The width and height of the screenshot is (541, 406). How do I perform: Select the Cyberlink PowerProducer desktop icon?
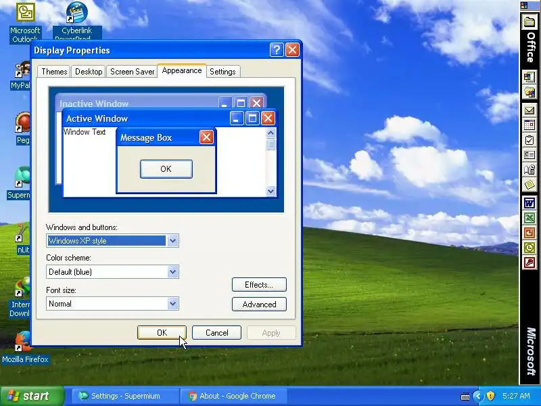coord(77,22)
